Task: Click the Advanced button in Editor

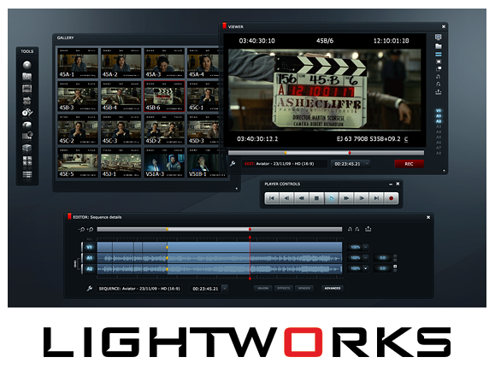Action: (333, 288)
